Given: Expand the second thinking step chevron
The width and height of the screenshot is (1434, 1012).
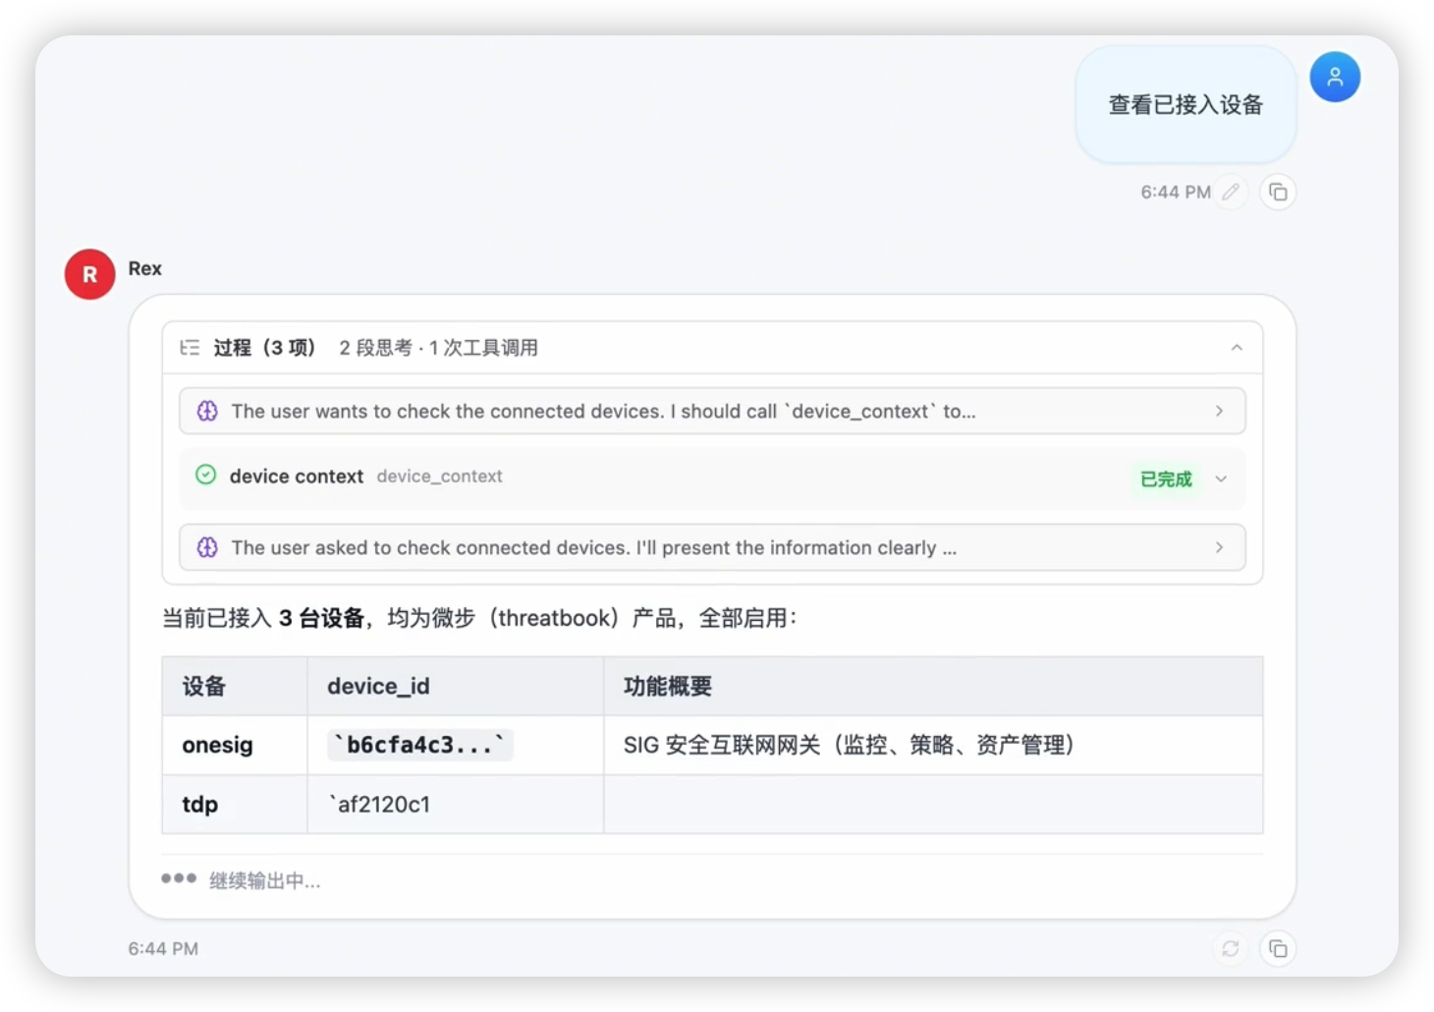Looking at the screenshot, I should point(1219,547).
